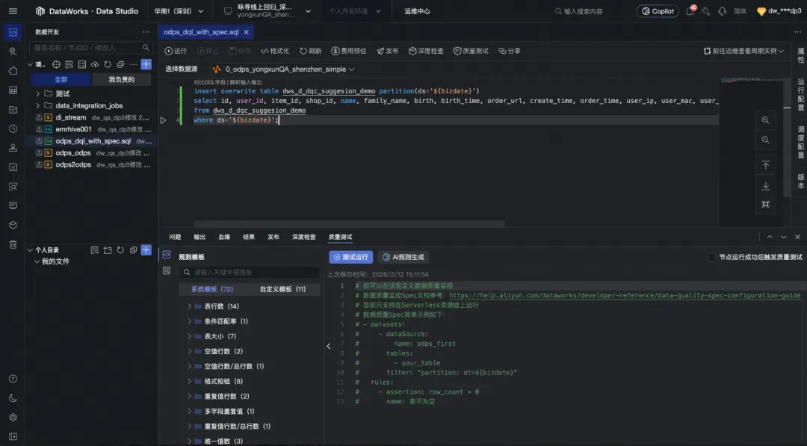This screenshot has width=807, height=446.
Task: Jump to bottom with download arrow icon
Action: [x=765, y=186]
